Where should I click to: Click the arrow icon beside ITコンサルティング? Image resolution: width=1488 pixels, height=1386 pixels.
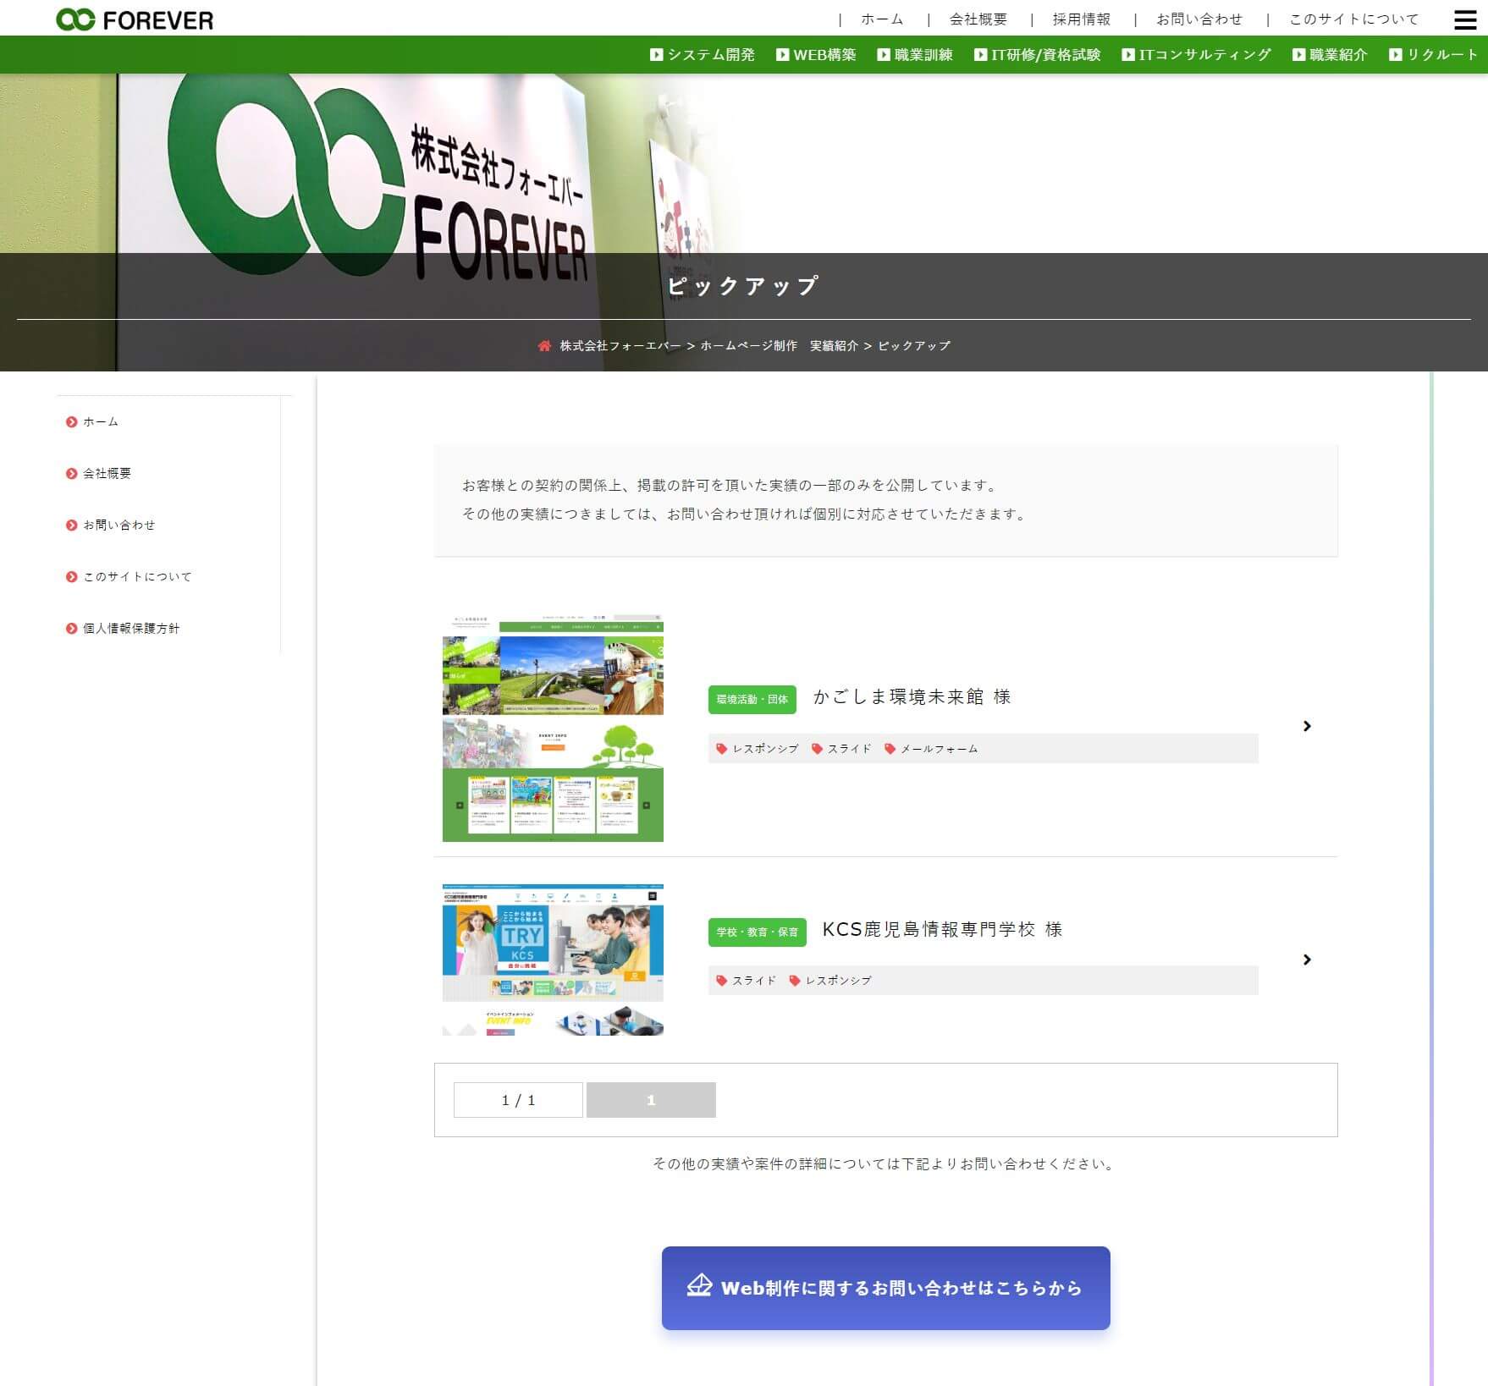point(1128,55)
